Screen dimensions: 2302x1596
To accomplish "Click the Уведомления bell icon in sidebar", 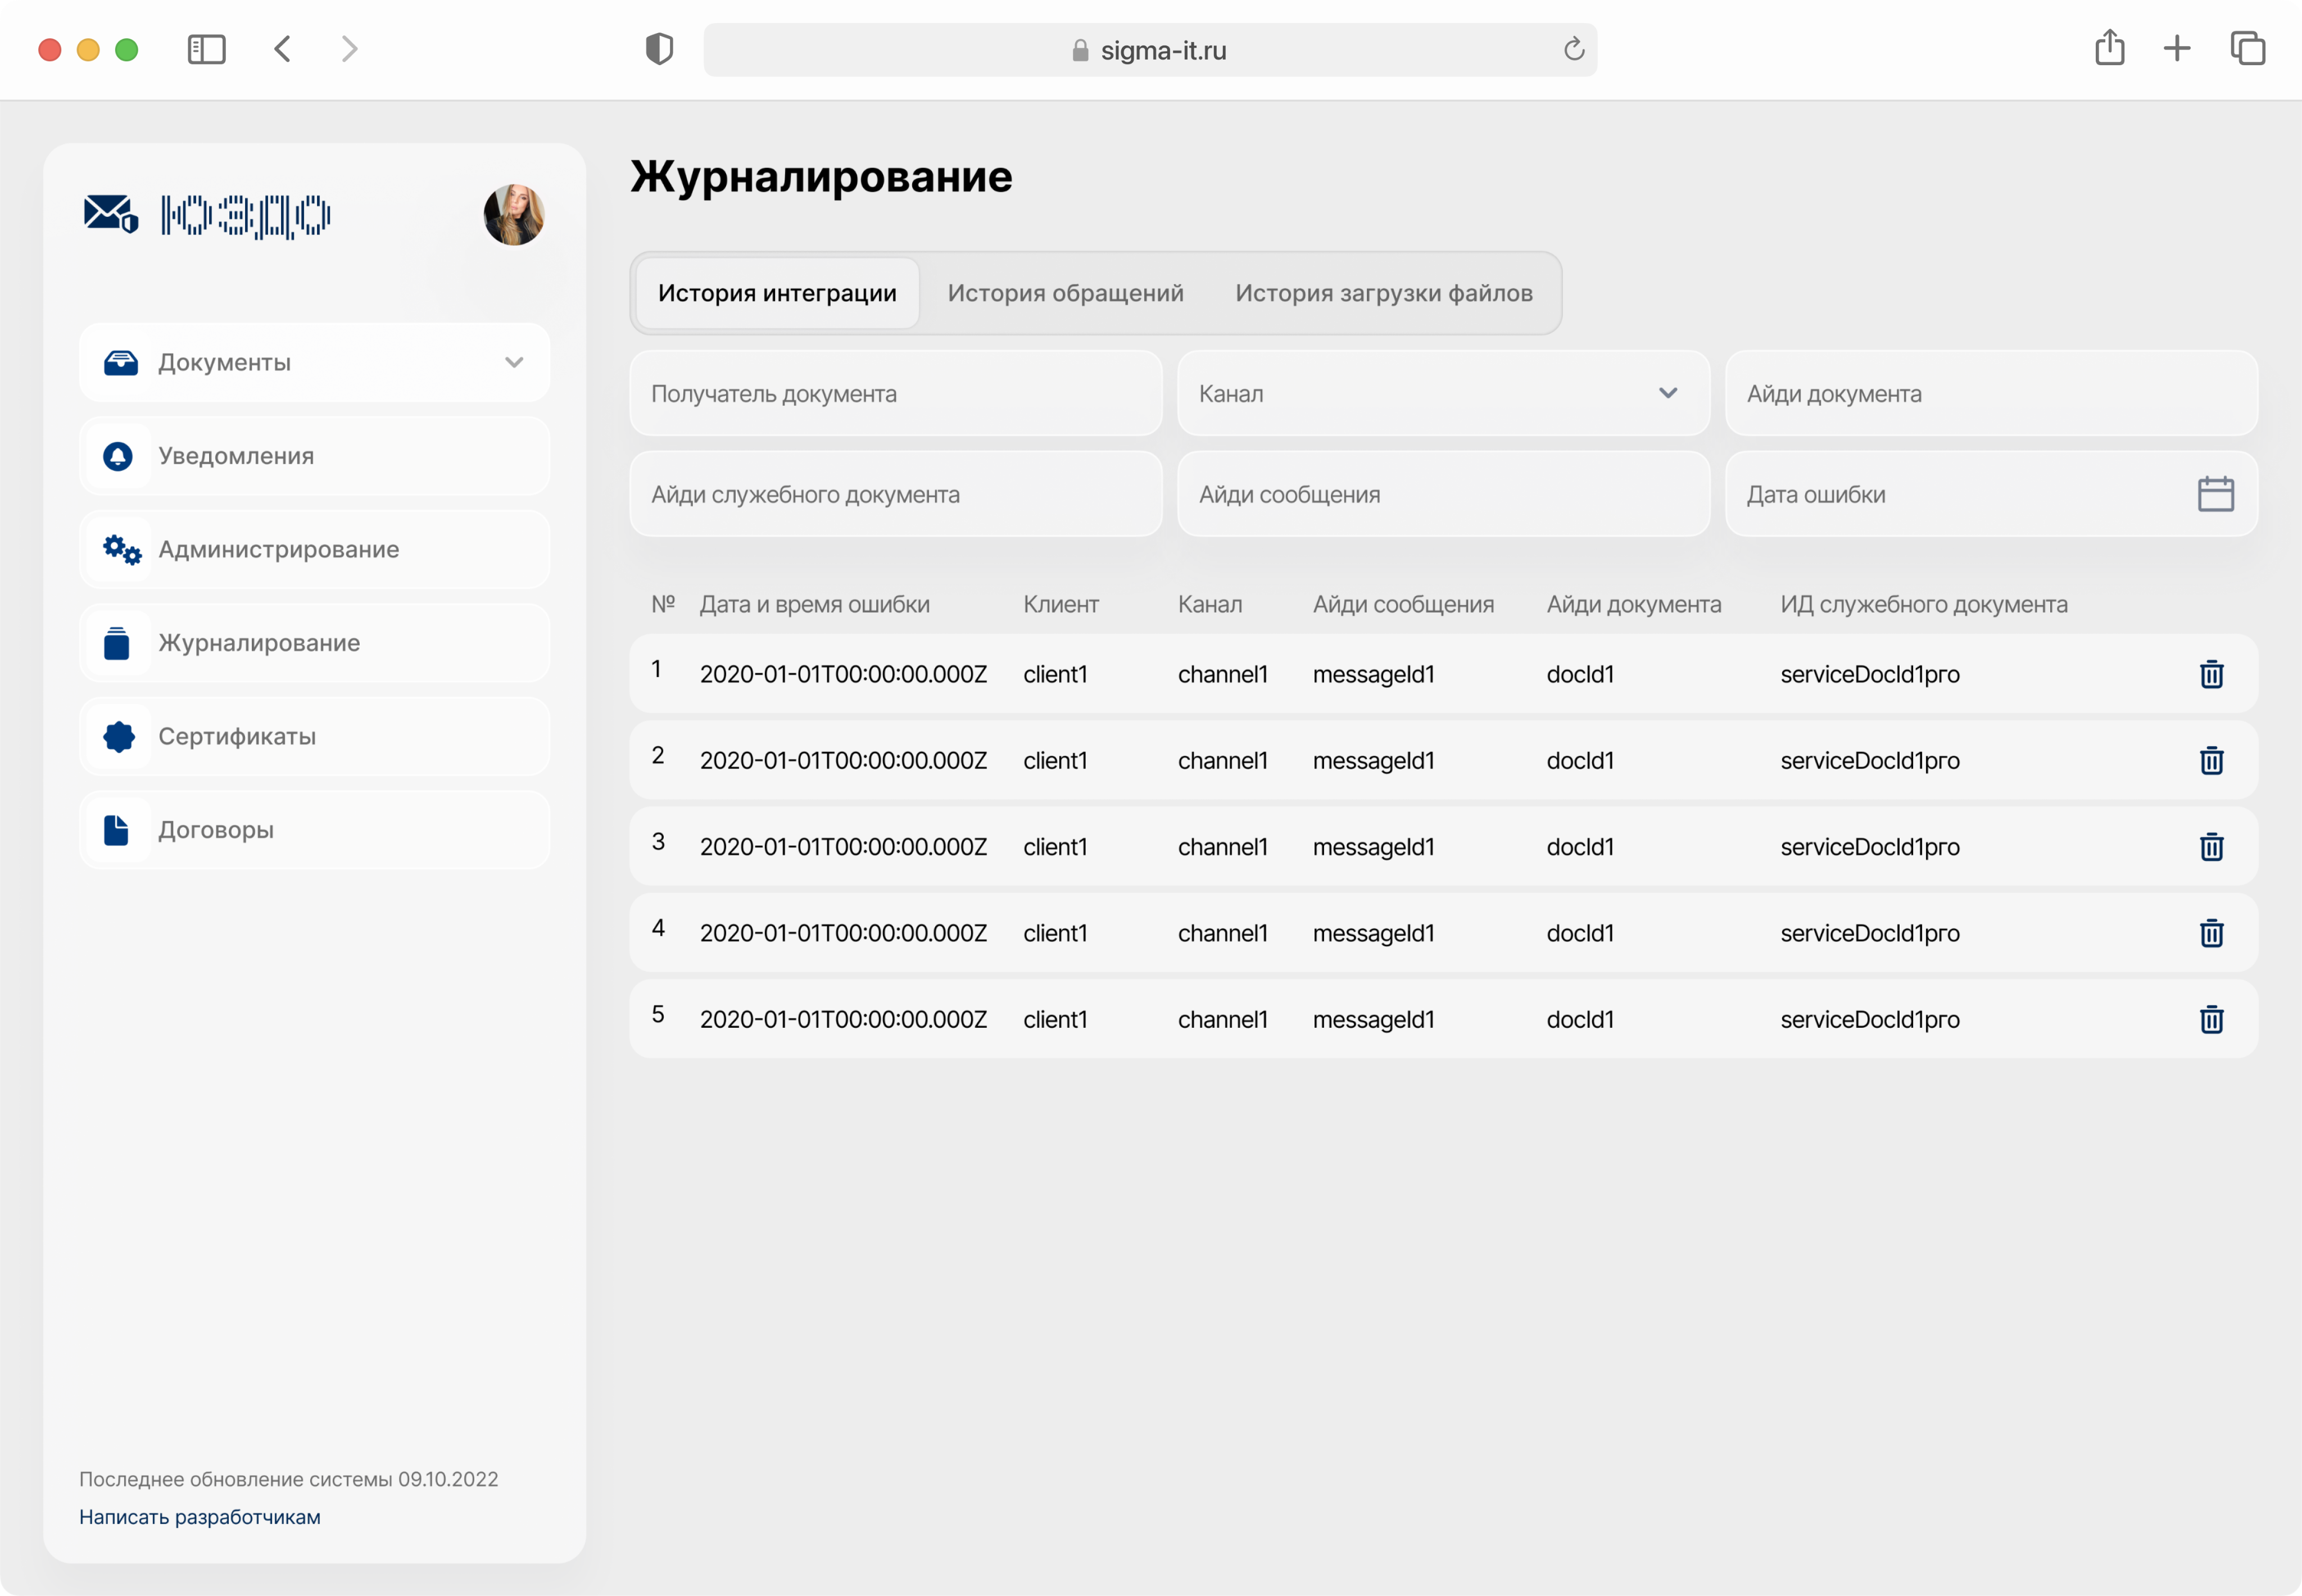I will [x=118, y=456].
